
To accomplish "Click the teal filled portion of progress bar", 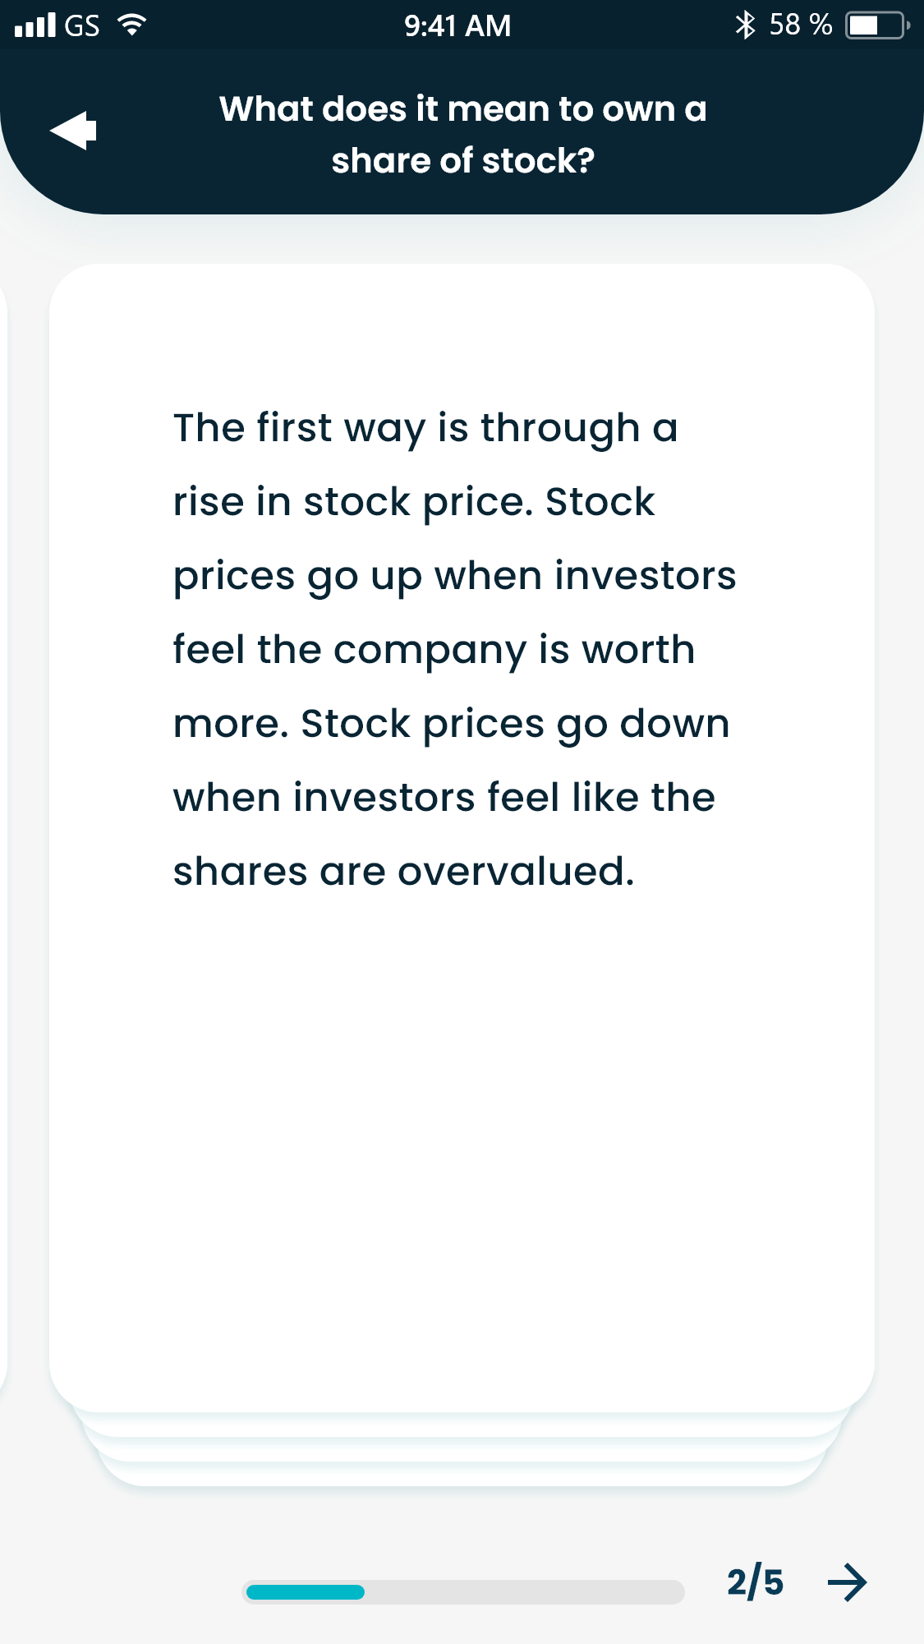I will click(x=306, y=1592).
